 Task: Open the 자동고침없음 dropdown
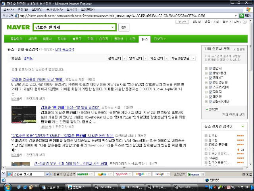click(183, 58)
